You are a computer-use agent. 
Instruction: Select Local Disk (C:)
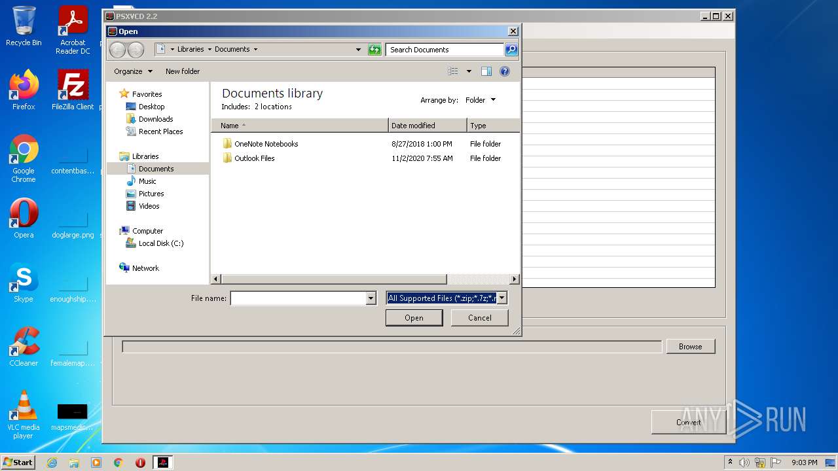point(160,243)
